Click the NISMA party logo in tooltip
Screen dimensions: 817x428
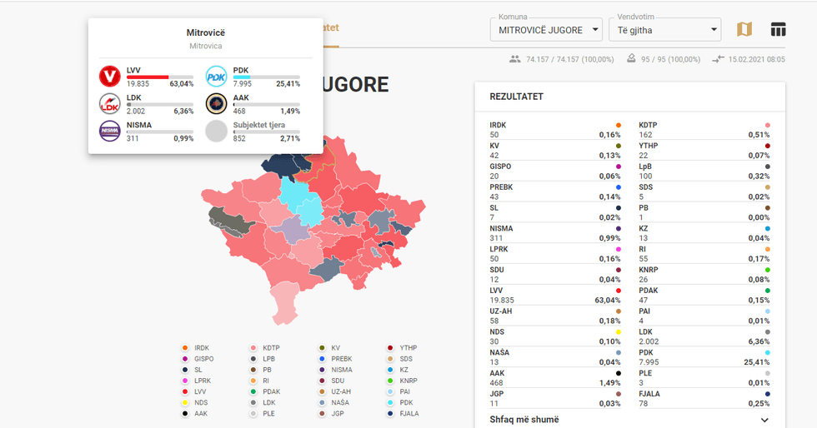pos(110,132)
